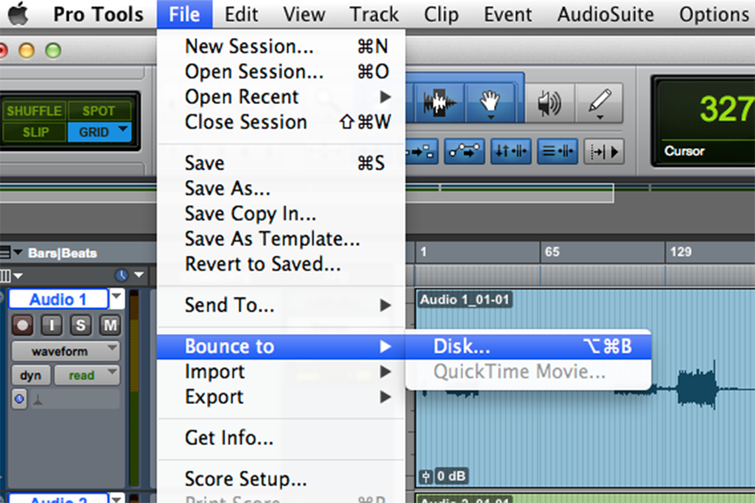The image size is (755, 503).
Task: Click the blue clock timebase icon
Action: point(122,275)
